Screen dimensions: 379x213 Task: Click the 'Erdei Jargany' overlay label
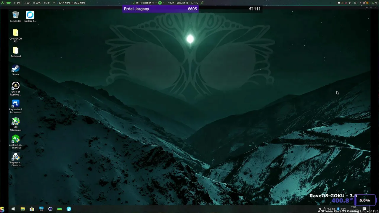(x=136, y=9)
